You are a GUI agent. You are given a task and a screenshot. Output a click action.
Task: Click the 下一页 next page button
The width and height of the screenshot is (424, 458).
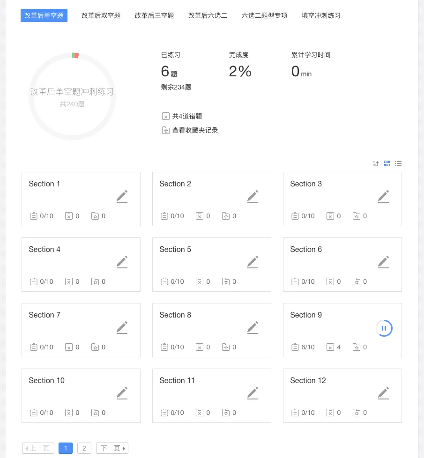[x=112, y=448]
